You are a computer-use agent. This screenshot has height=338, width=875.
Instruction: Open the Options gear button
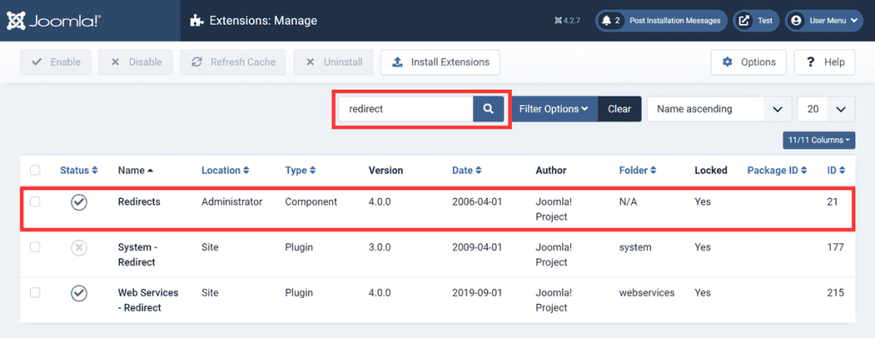pos(749,62)
